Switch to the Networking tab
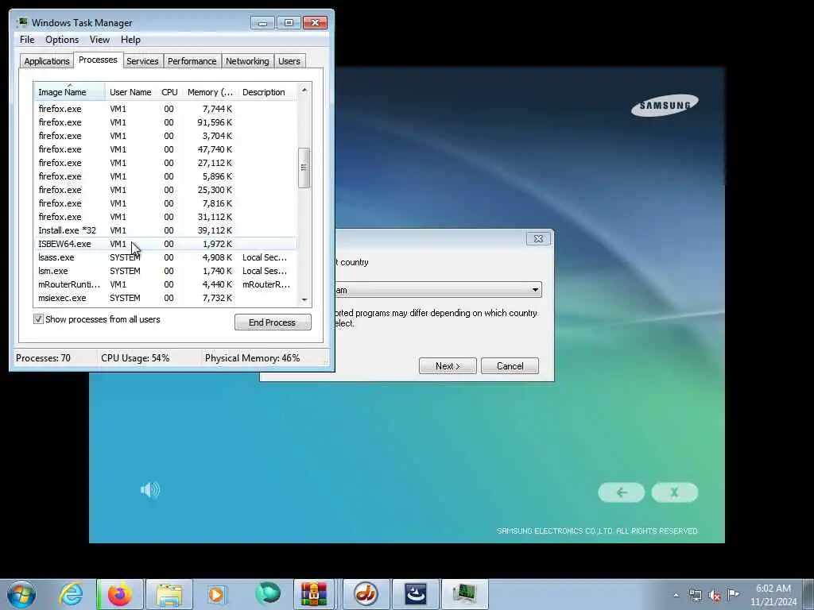The height and width of the screenshot is (610, 814). click(247, 61)
